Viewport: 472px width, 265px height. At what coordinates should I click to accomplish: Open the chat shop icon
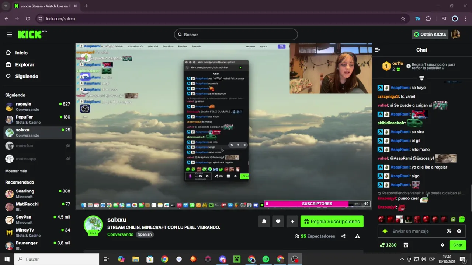pyautogui.click(x=406, y=245)
